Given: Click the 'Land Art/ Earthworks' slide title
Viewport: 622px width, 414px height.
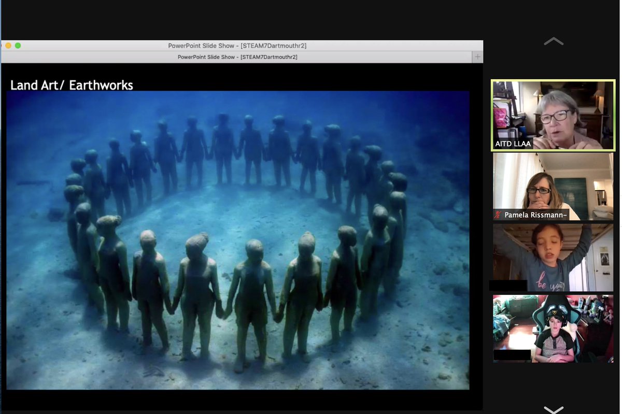Looking at the screenshot, I should (72, 85).
